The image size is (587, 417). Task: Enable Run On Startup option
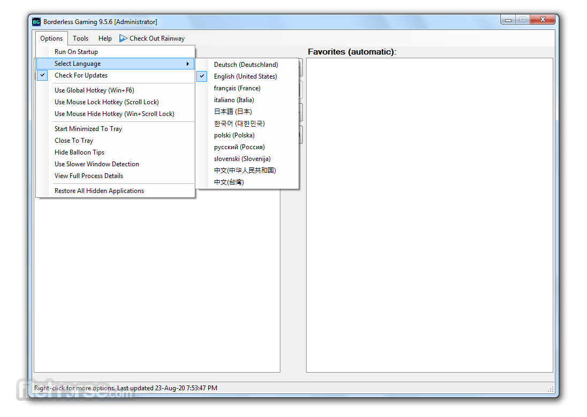pyautogui.click(x=116, y=52)
